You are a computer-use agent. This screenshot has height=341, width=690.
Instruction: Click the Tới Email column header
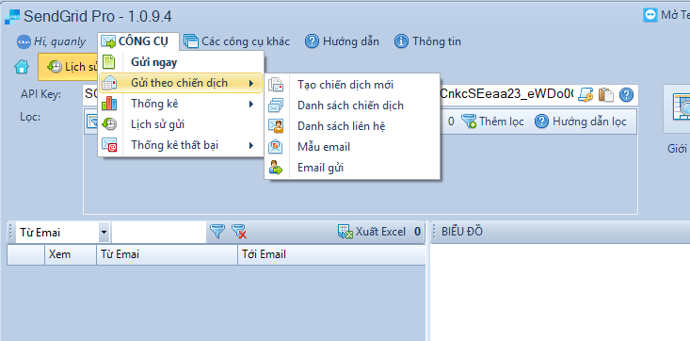(x=331, y=254)
